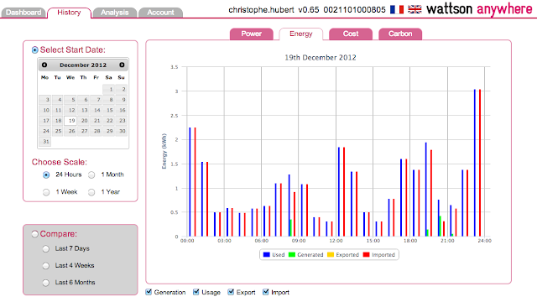537x302 pixels.
Task: Click the chart title '19th December 2012'
Action: click(x=321, y=58)
